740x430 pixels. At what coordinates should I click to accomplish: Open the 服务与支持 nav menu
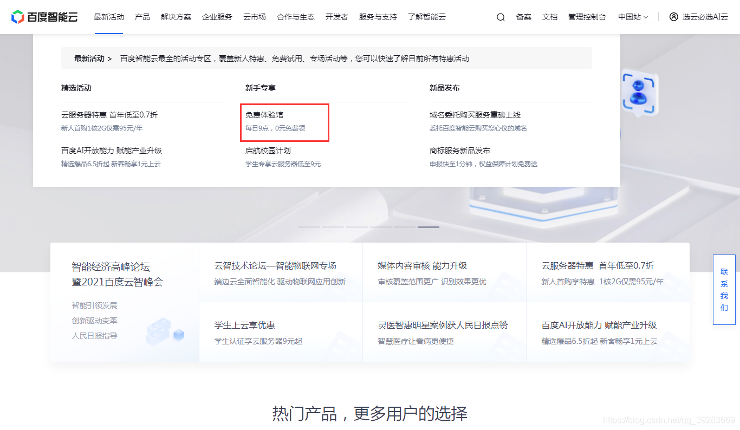pos(378,17)
